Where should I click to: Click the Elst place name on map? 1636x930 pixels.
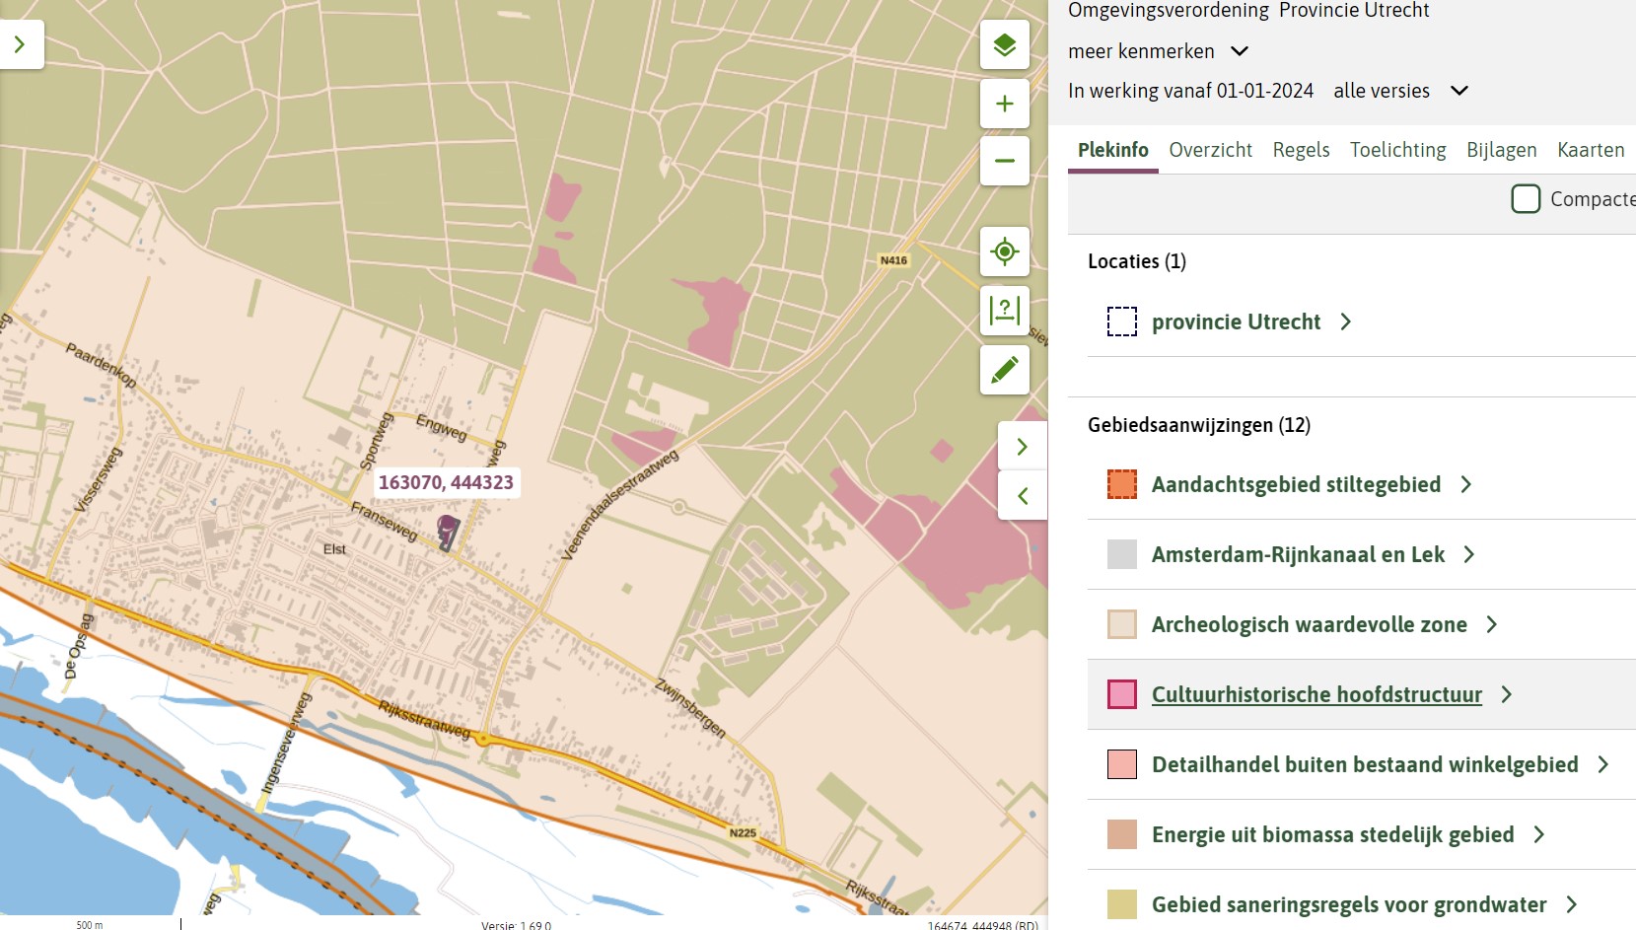click(334, 549)
